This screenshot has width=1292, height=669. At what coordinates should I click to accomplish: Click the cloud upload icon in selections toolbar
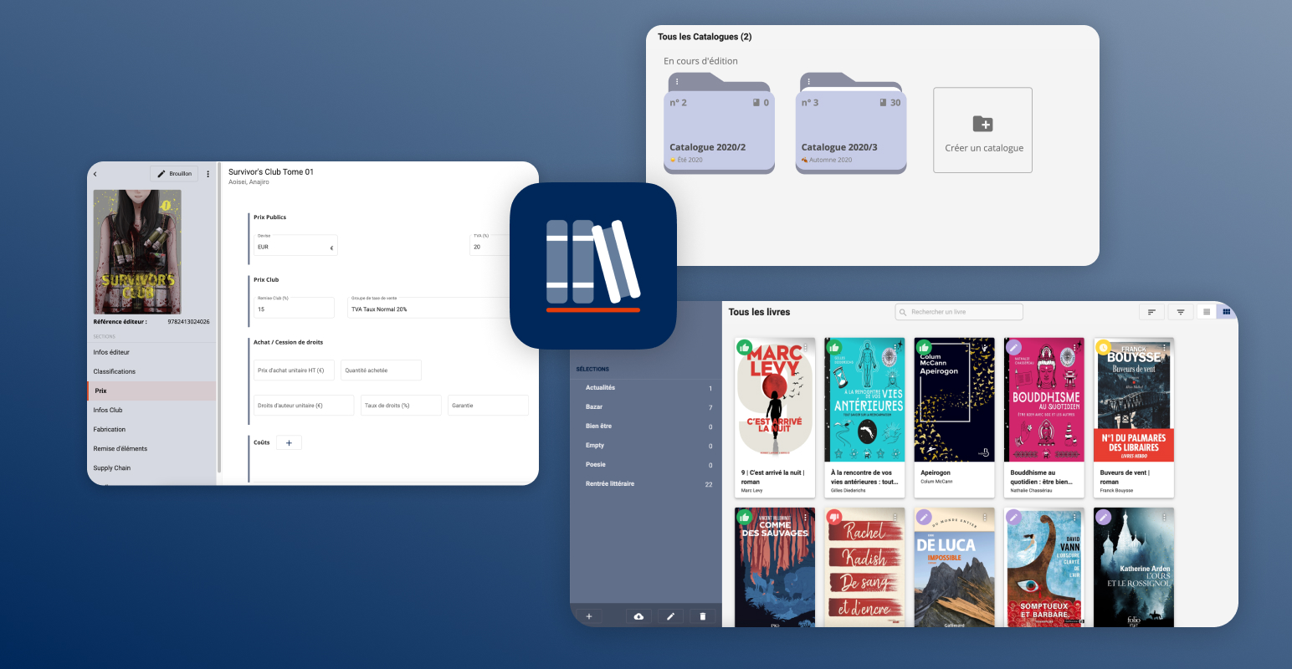(638, 616)
